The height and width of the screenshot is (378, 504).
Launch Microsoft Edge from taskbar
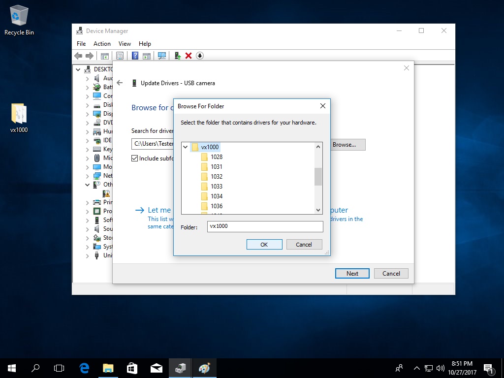tap(84, 368)
